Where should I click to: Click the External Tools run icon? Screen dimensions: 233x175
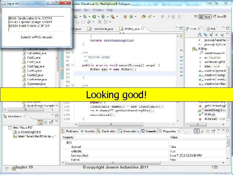113,17
